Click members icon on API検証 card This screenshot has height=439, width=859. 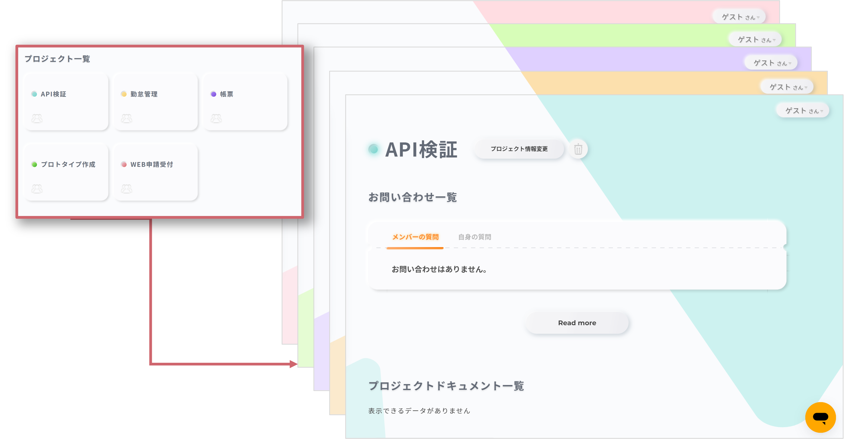(x=37, y=118)
